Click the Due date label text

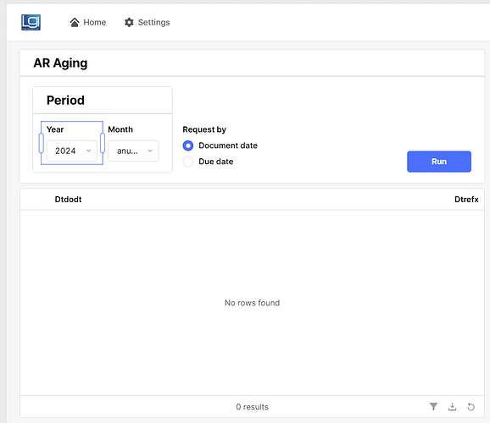[216, 162]
